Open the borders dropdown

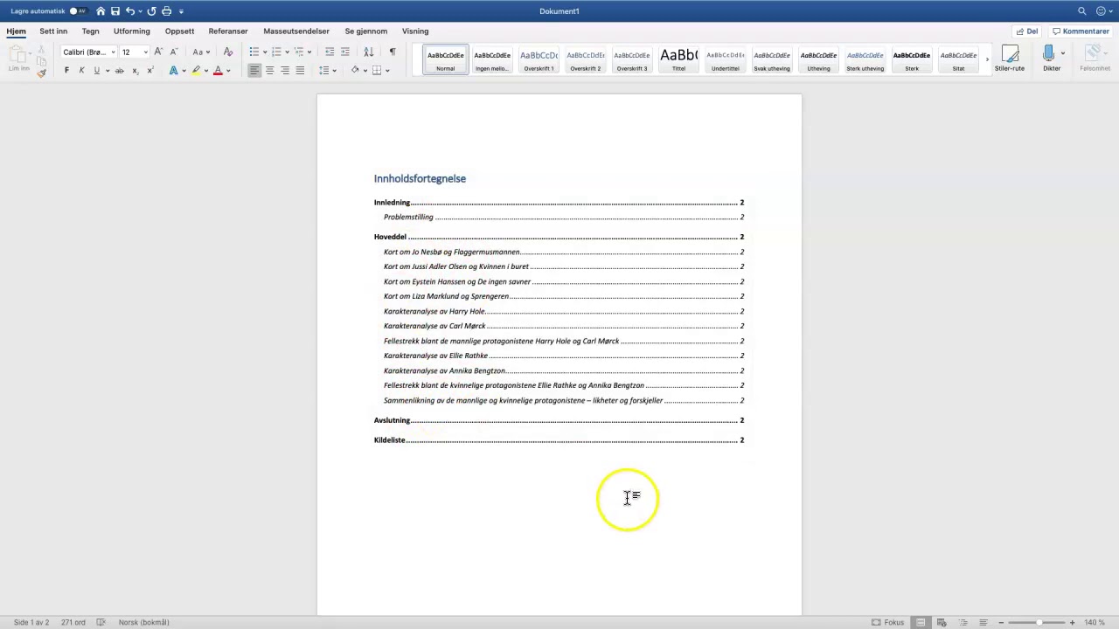[387, 71]
